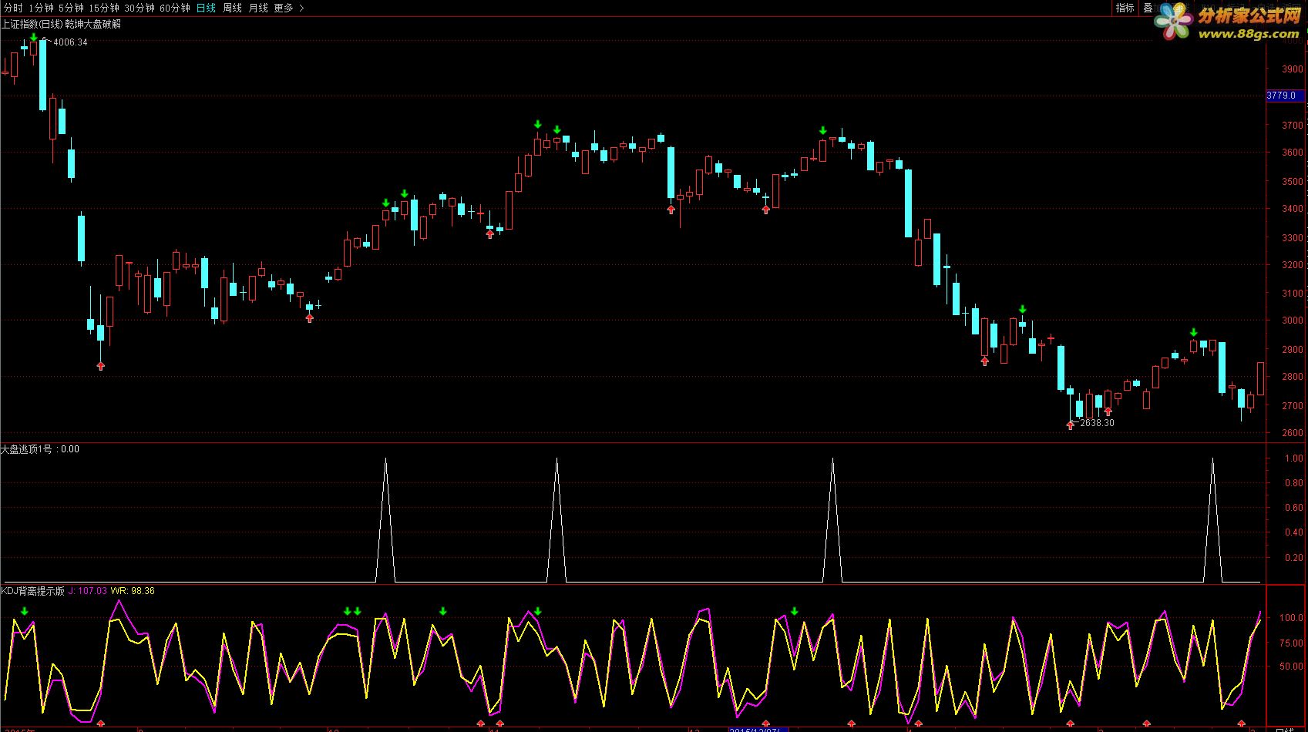Click the KDJ背离提示版 indicator title
Screen dimensions: 1308x732
(x=32, y=591)
